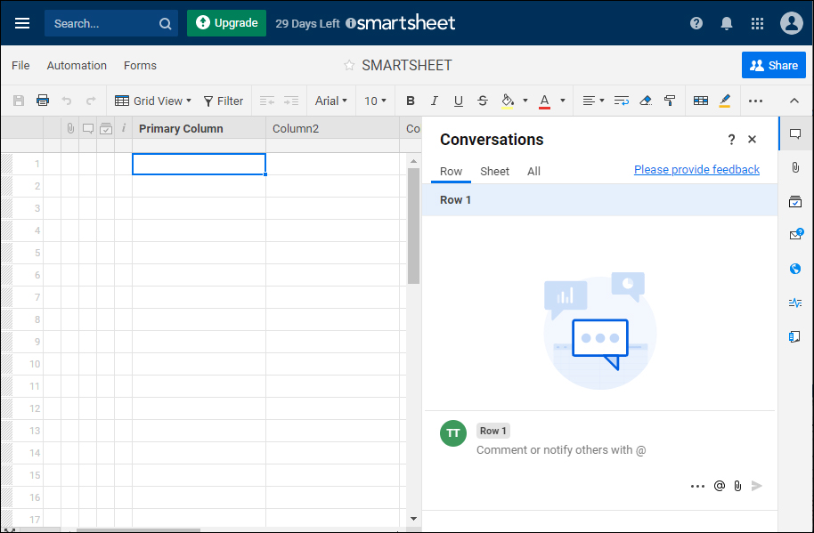Send the comment with arrow icon
Image resolution: width=814 pixels, height=533 pixels.
(756, 486)
